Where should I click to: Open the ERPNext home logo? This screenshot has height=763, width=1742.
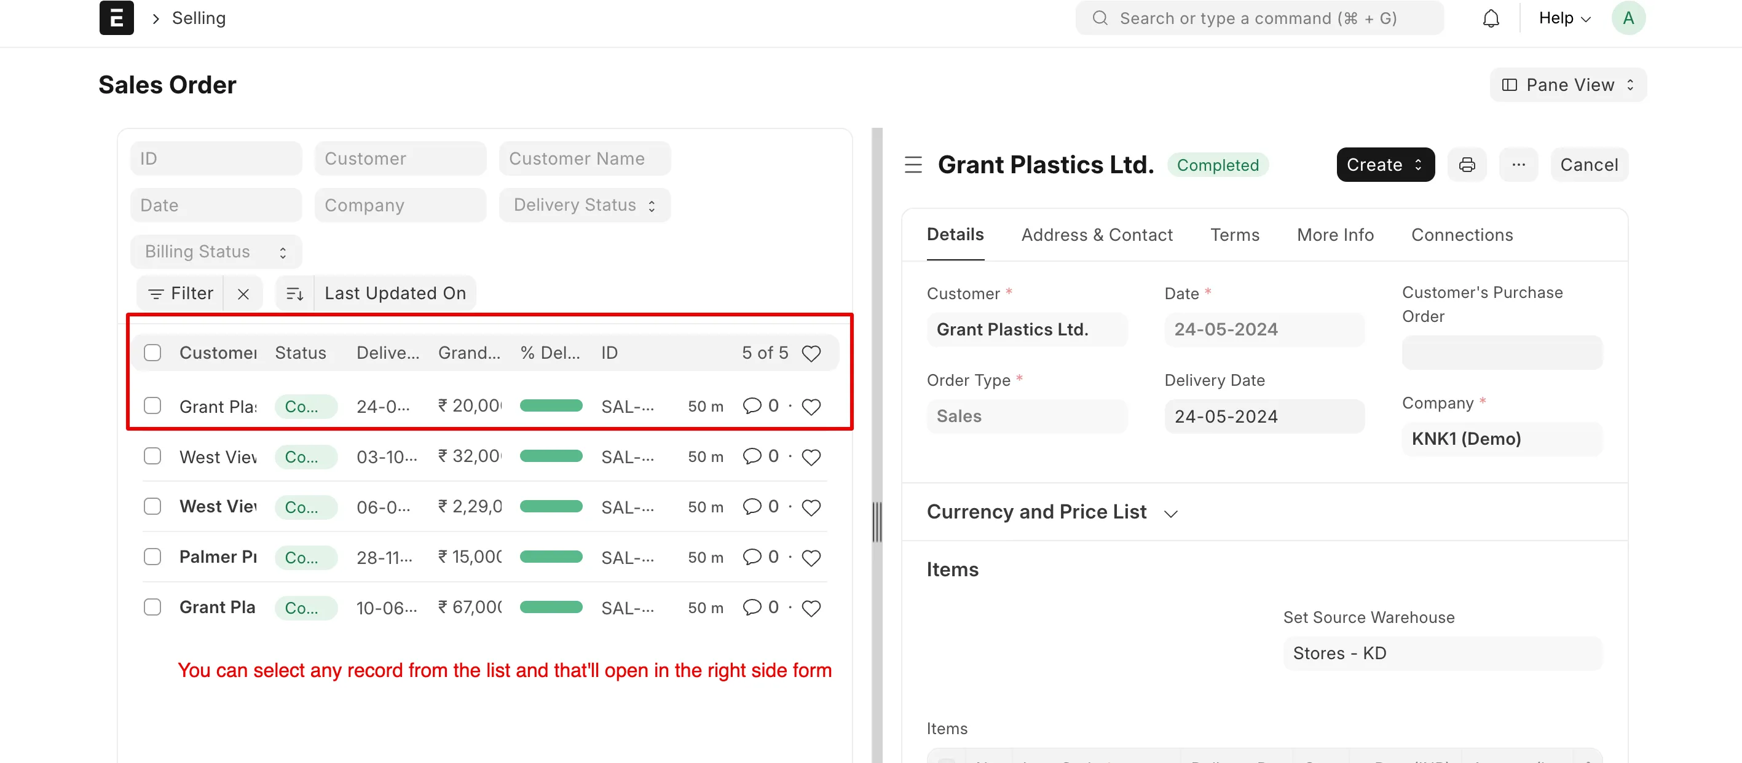[x=116, y=18]
